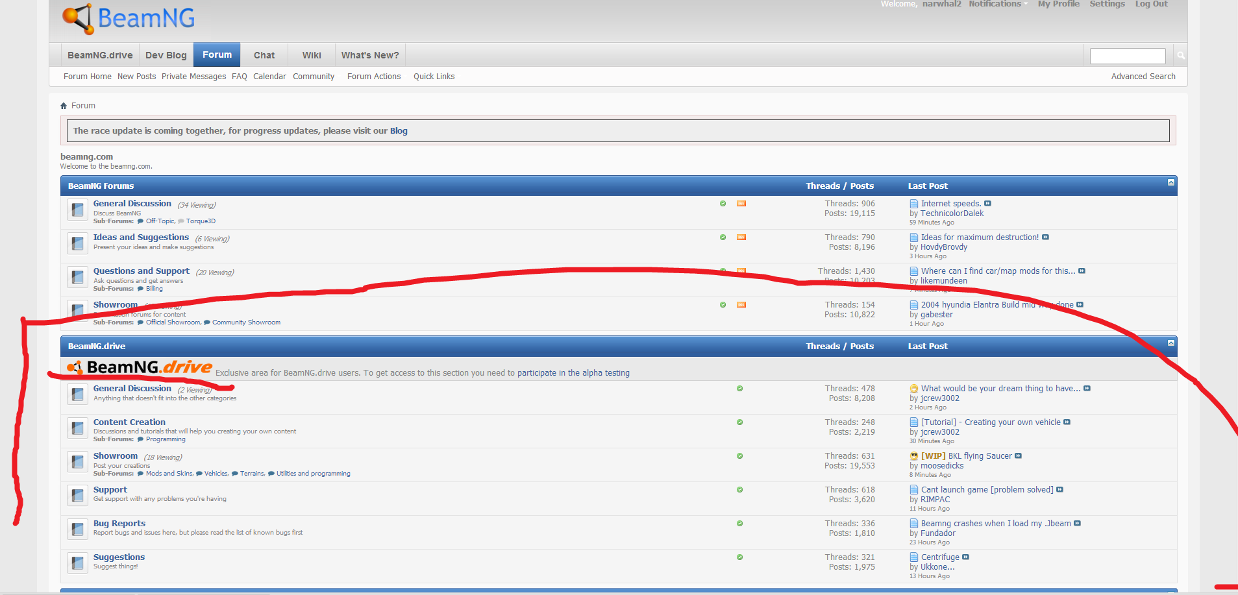The height and width of the screenshot is (595, 1238).
Task: Click the forum status icon beside Ideas and Suggestions
Action: pyautogui.click(x=77, y=243)
